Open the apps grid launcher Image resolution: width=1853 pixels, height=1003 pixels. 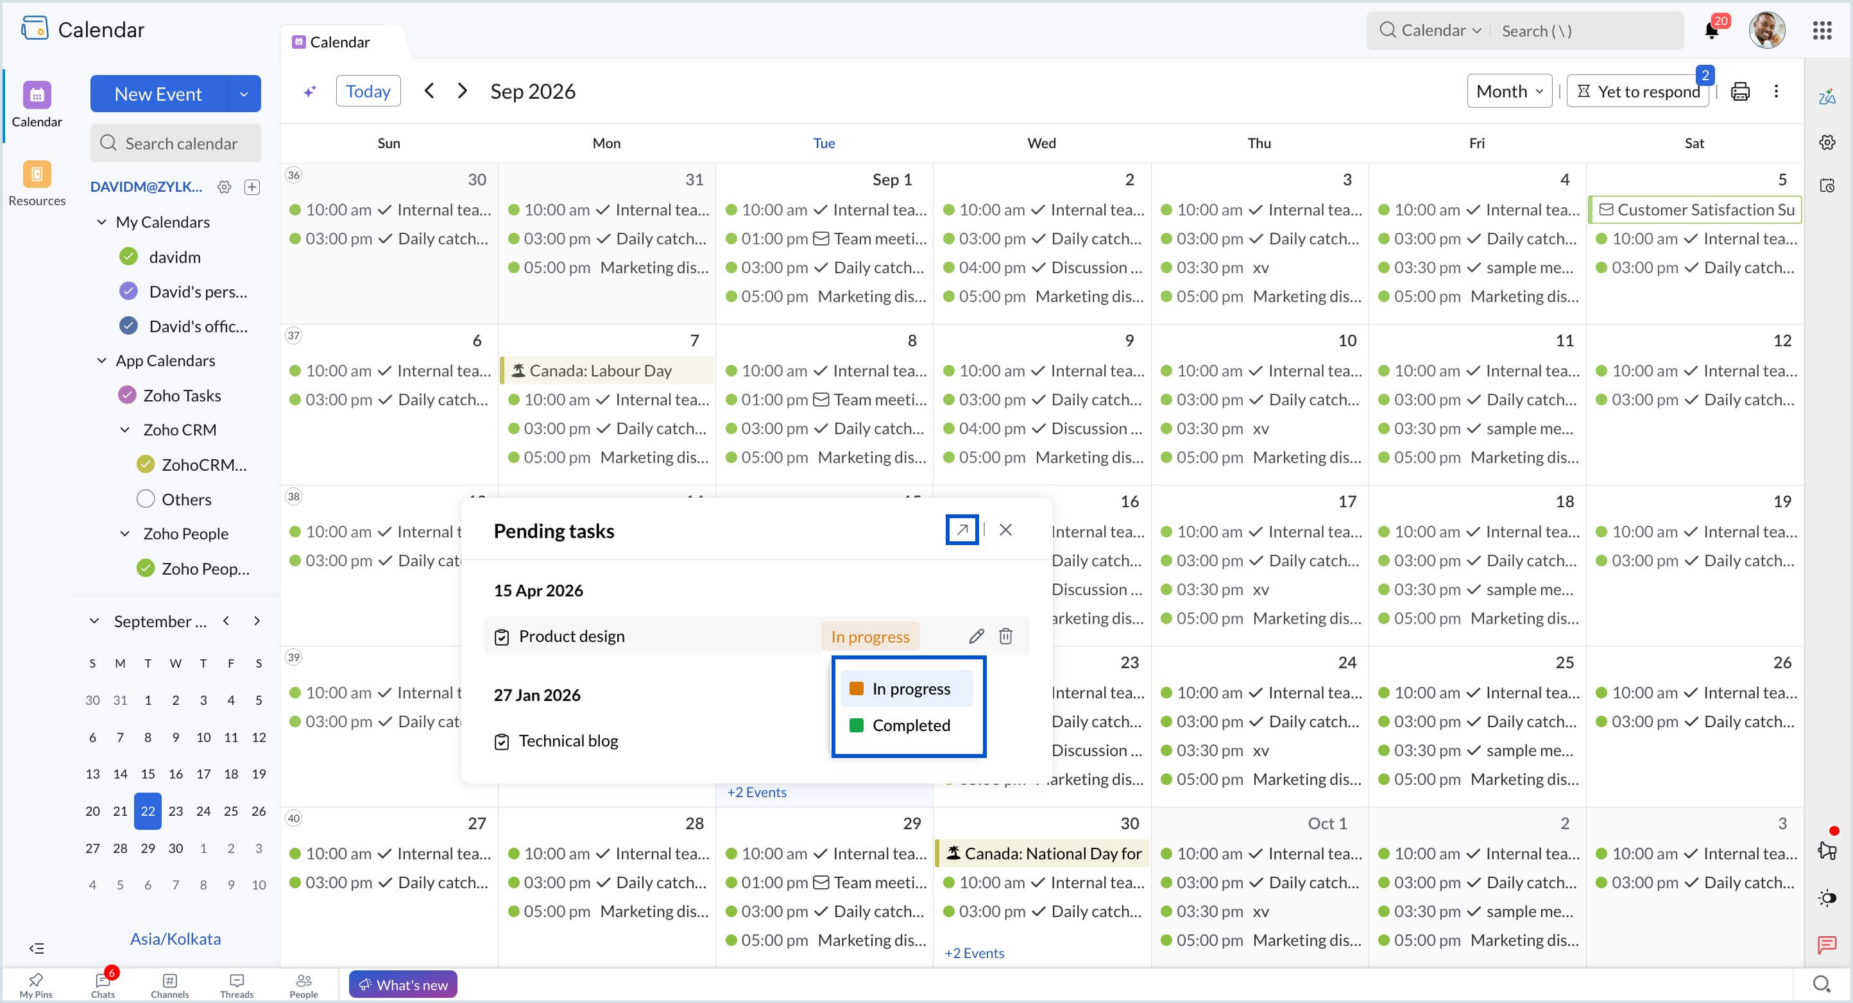[x=1822, y=30]
